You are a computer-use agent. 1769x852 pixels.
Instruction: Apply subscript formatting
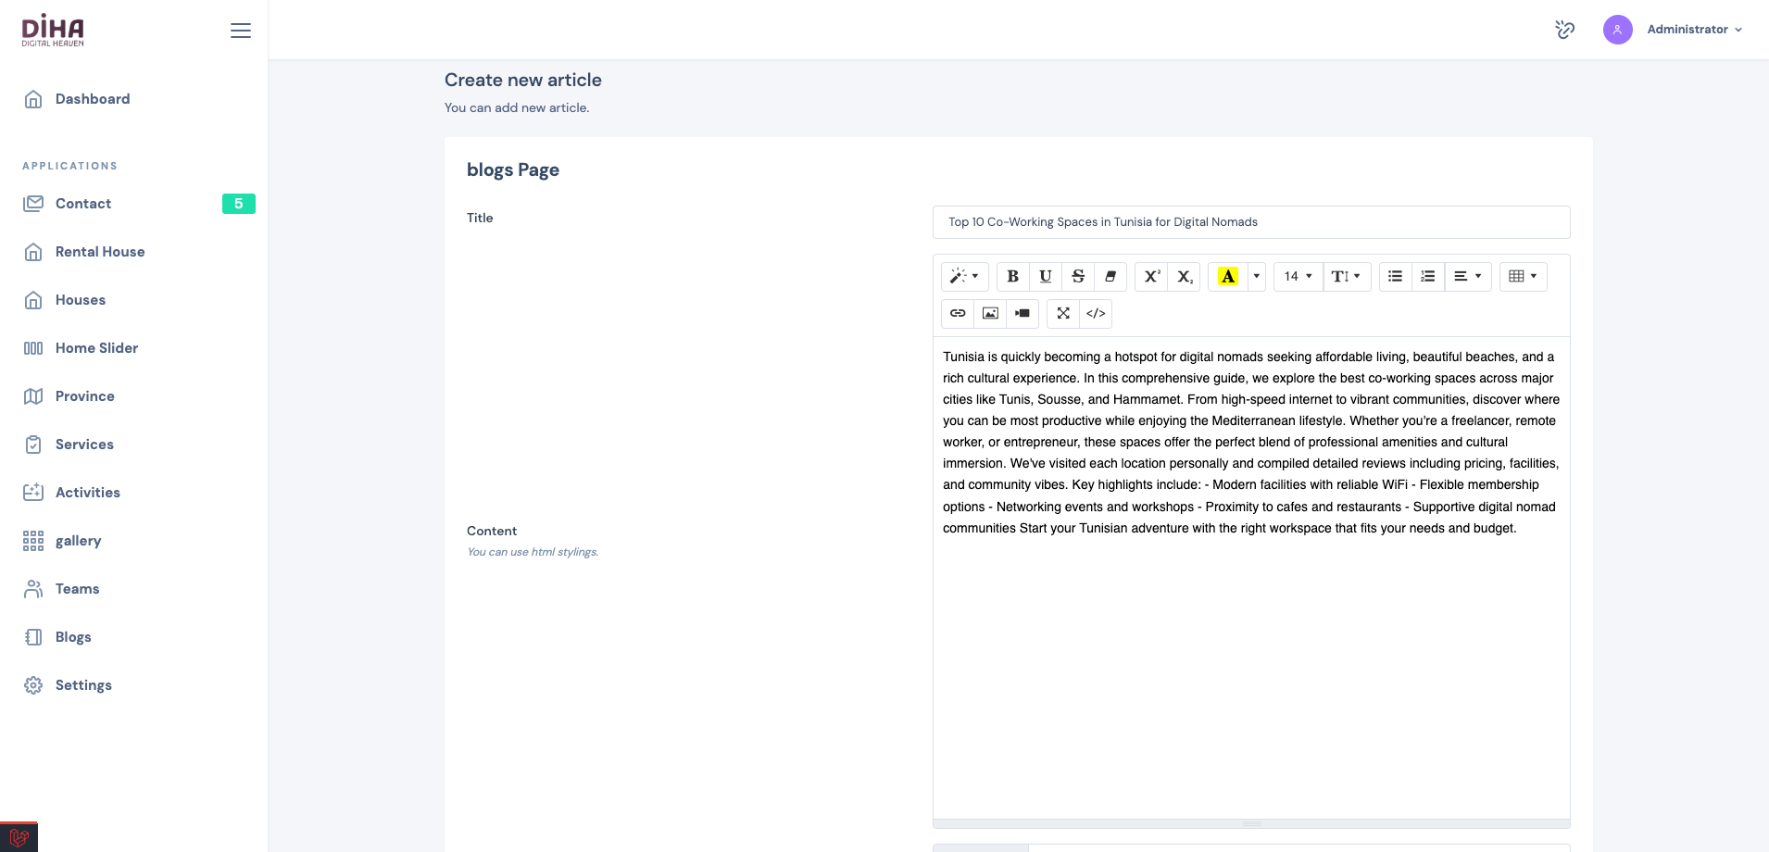tap(1184, 276)
